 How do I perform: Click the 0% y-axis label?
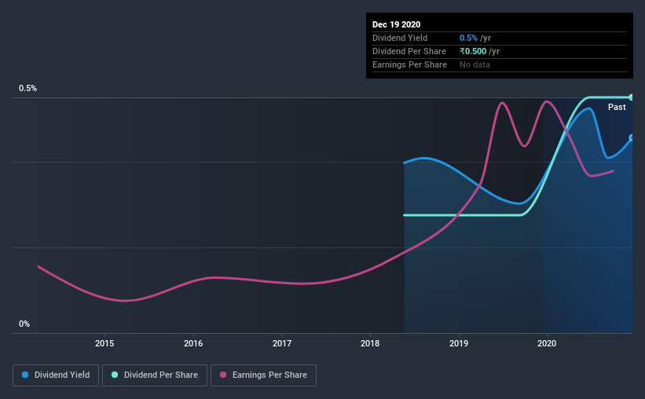24,324
